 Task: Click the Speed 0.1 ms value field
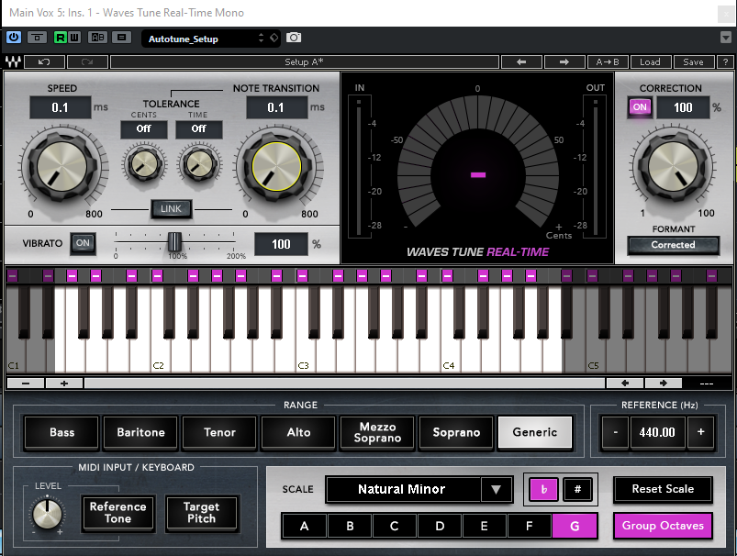(x=61, y=107)
